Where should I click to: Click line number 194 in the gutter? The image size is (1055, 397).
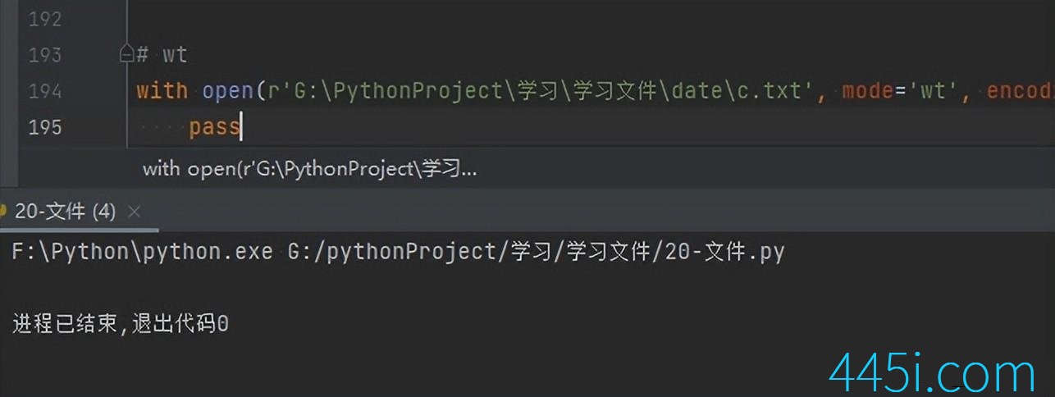(45, 91)
